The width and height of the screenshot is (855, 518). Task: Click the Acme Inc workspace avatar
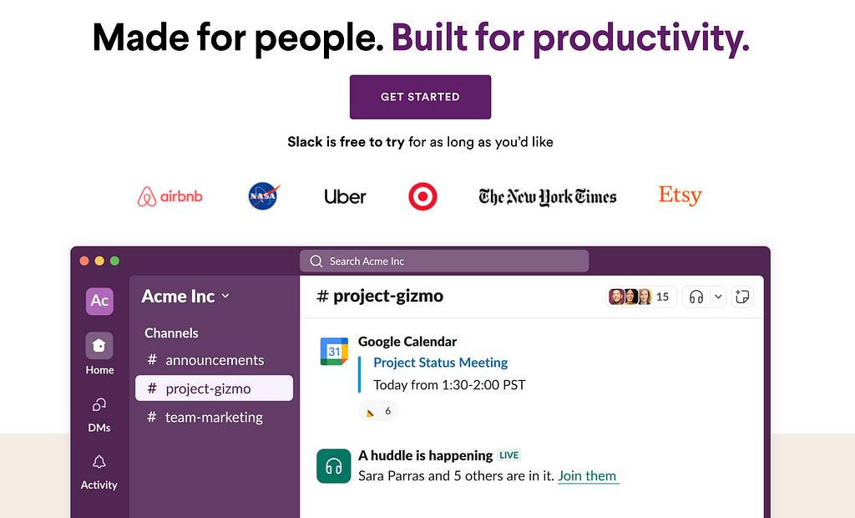(99, 301)
